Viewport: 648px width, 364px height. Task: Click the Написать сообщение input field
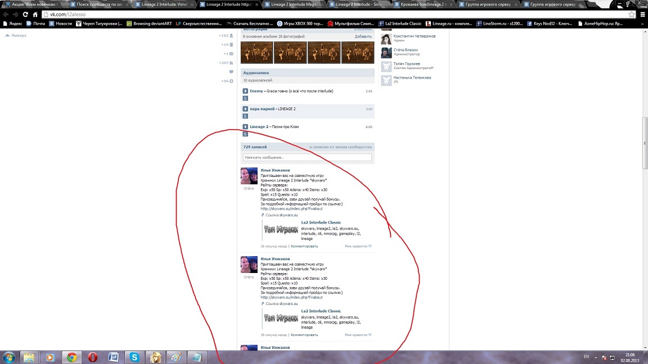(307, 157)
